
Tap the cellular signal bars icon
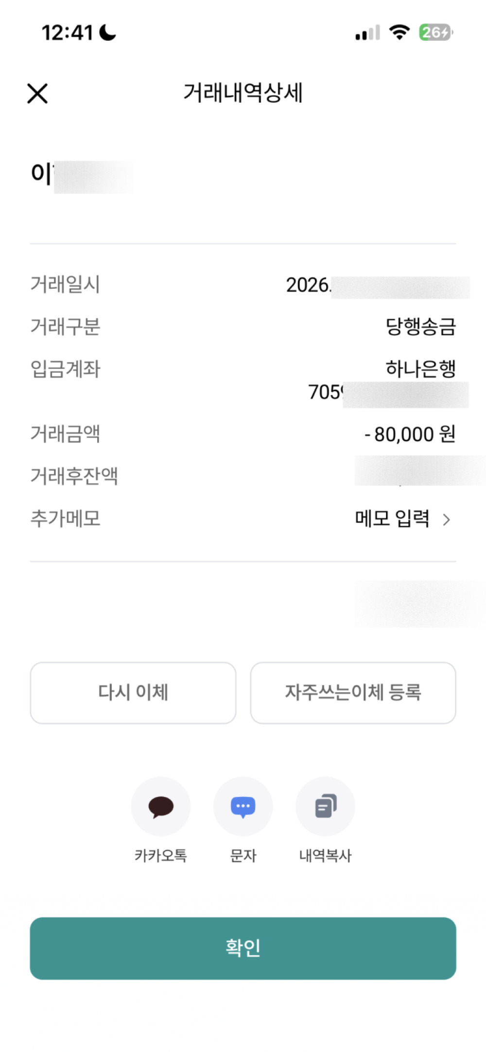pyautogui.click(x=367, y=33)
